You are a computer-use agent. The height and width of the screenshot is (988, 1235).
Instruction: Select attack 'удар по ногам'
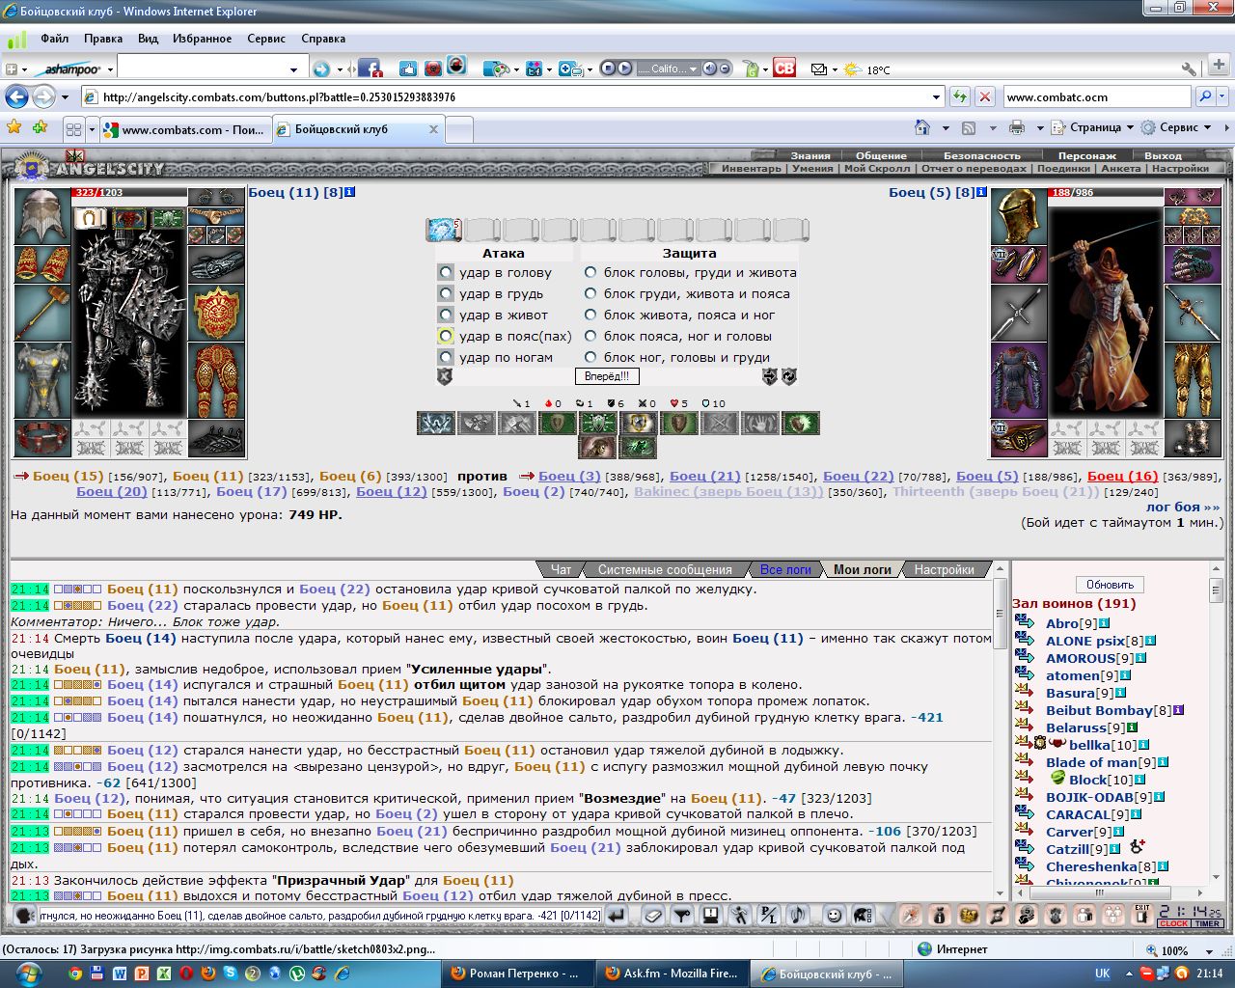(445, 357)
